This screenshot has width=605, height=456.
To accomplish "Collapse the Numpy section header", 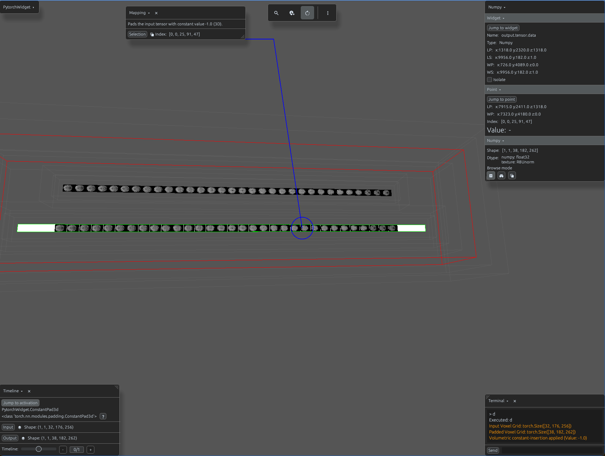I will [495, 141].
